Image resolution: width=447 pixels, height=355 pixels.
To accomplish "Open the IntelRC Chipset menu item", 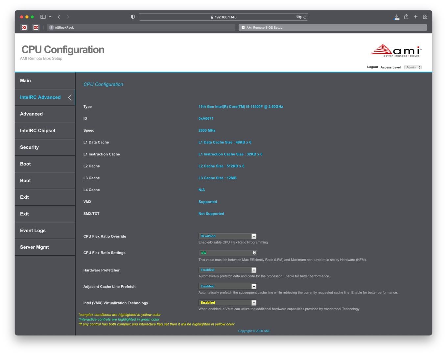I will (45, 131).
